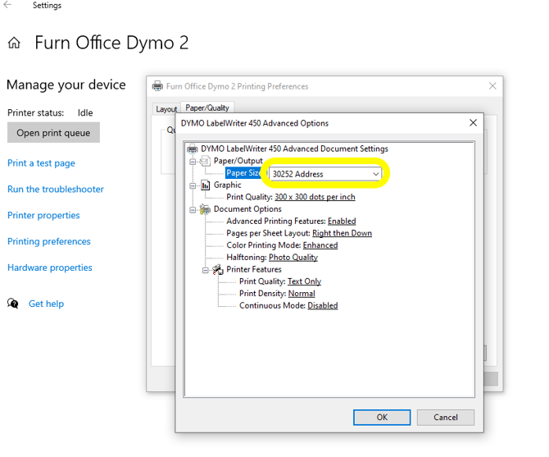Click the Home icon beside the printer name
This screenshot has height=457, width=549.
coord(14,43)
